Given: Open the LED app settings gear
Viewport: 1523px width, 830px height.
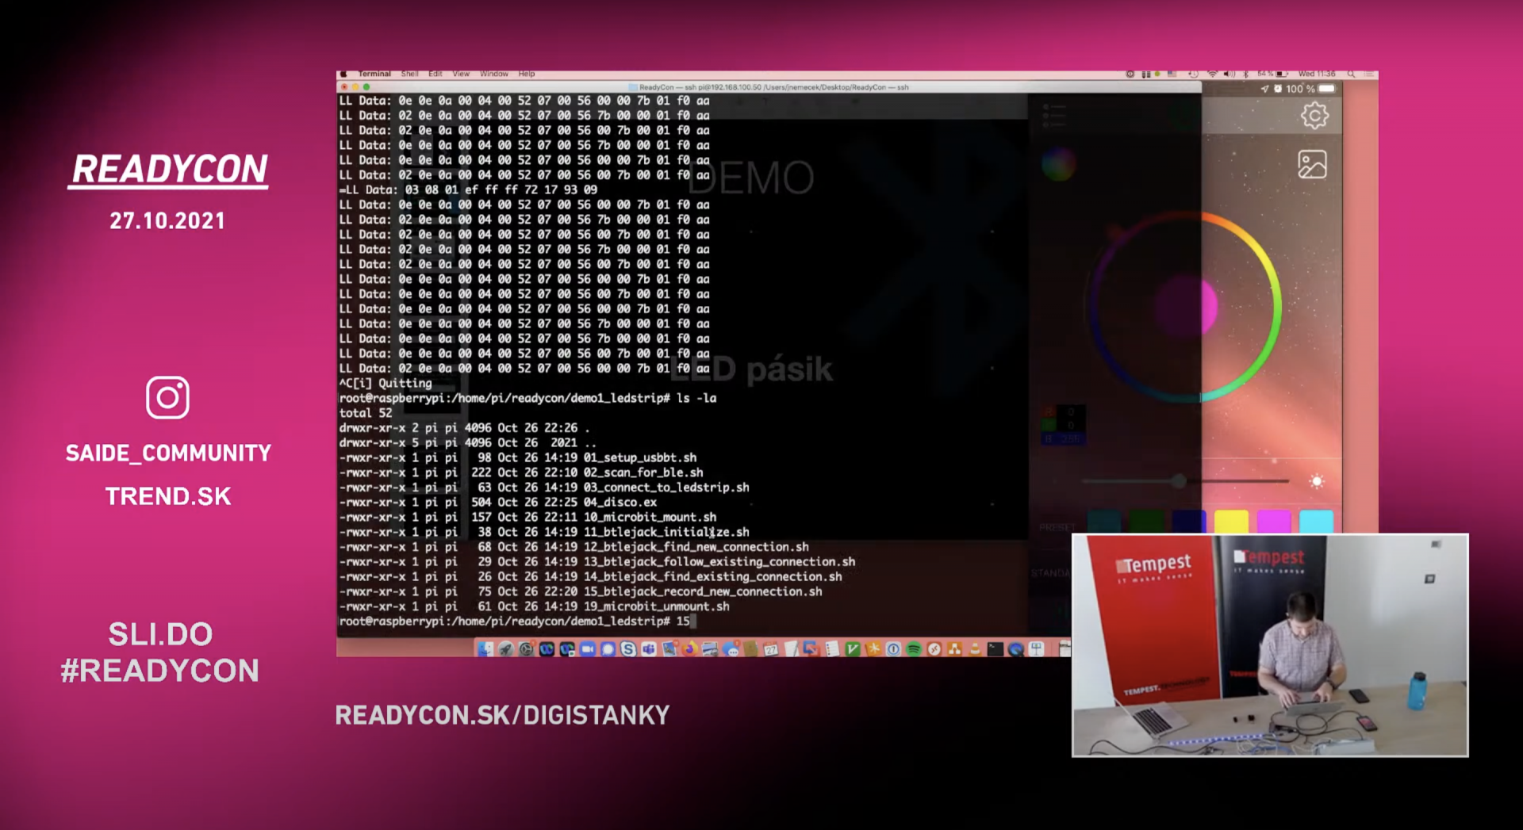Looking at the screenshot, I should point(1314,117).
